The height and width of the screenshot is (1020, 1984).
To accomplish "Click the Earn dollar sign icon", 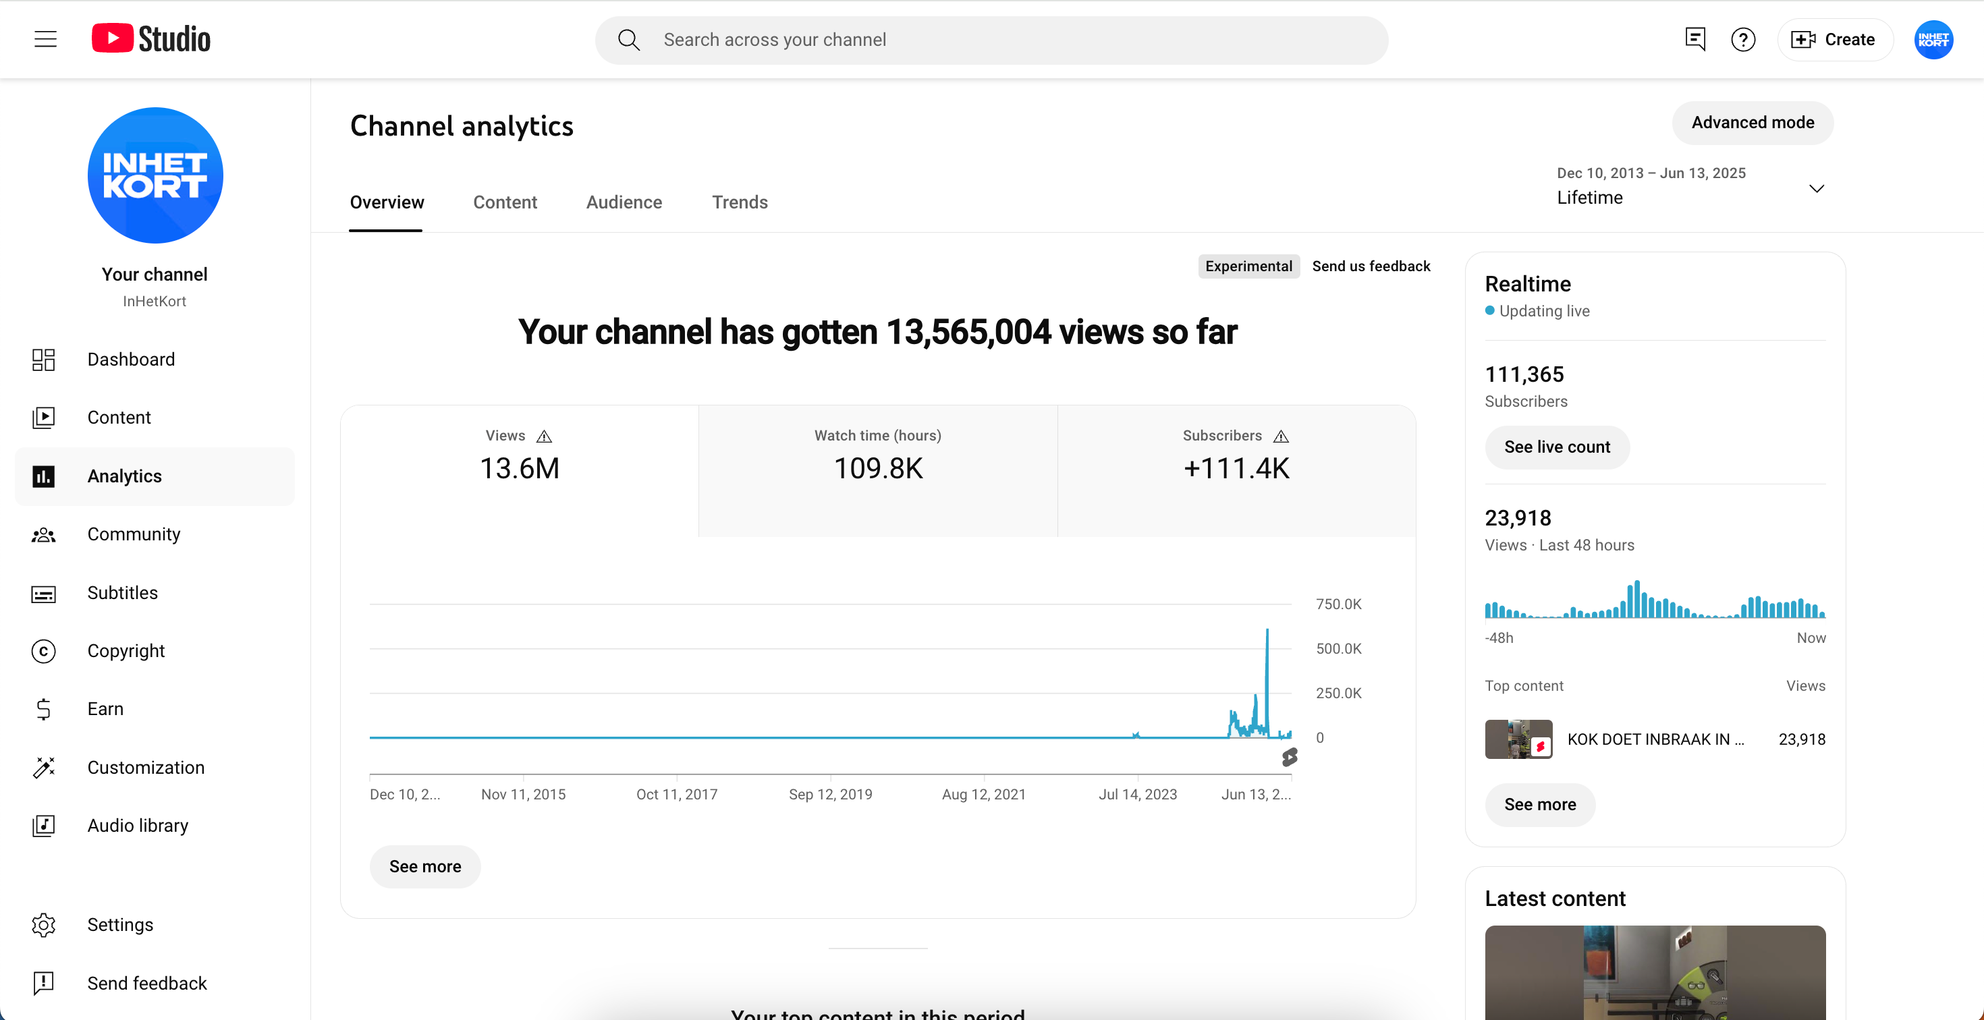I will [x=43, y=709].
